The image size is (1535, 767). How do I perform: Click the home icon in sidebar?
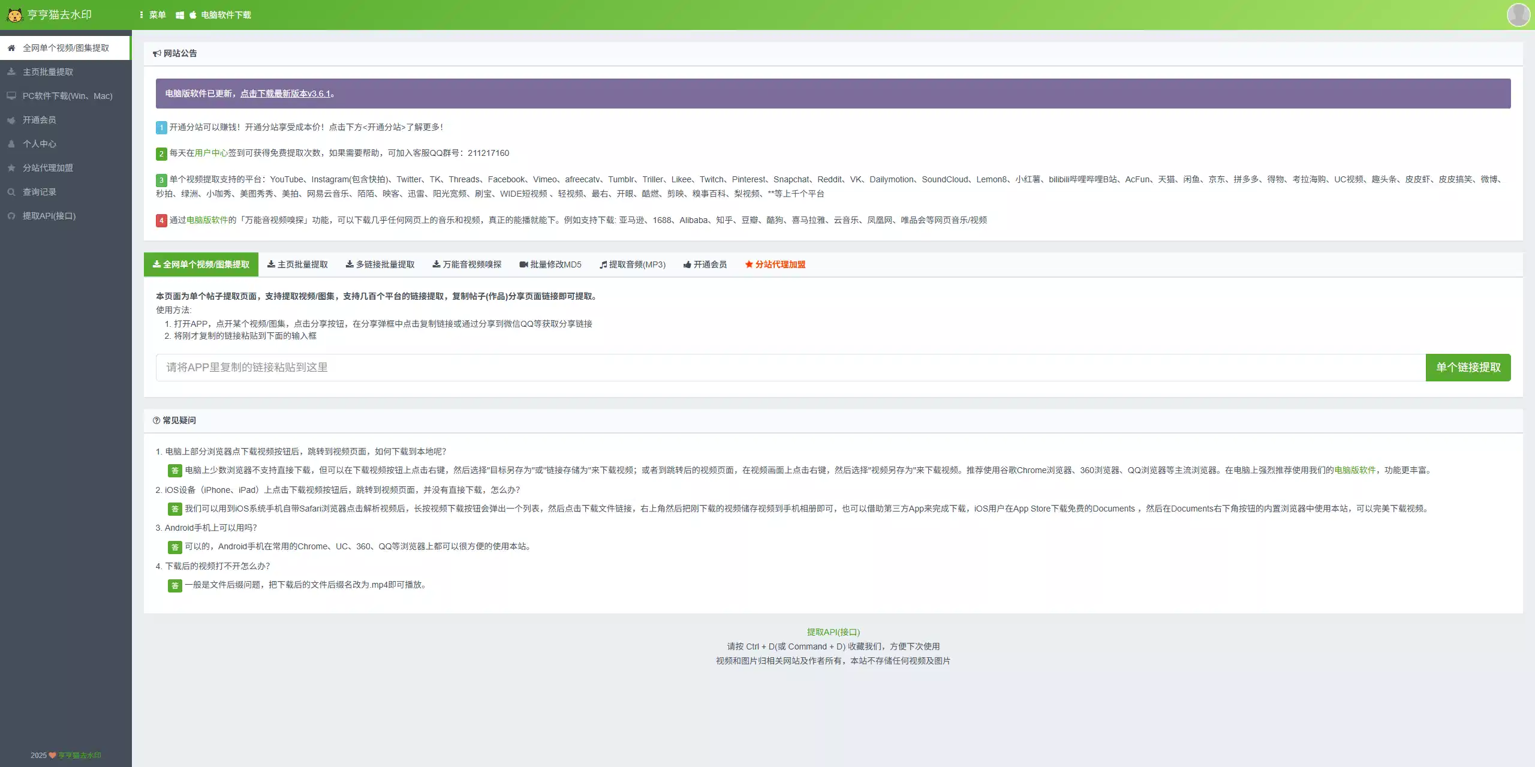click(11, 48)
